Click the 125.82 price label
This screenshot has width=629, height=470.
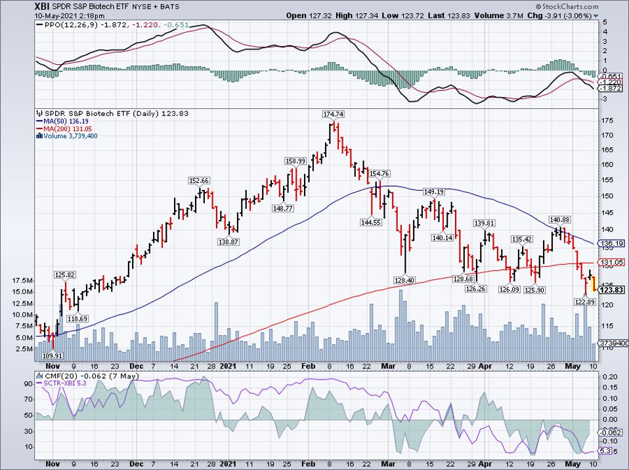click(x=65, y=275)
